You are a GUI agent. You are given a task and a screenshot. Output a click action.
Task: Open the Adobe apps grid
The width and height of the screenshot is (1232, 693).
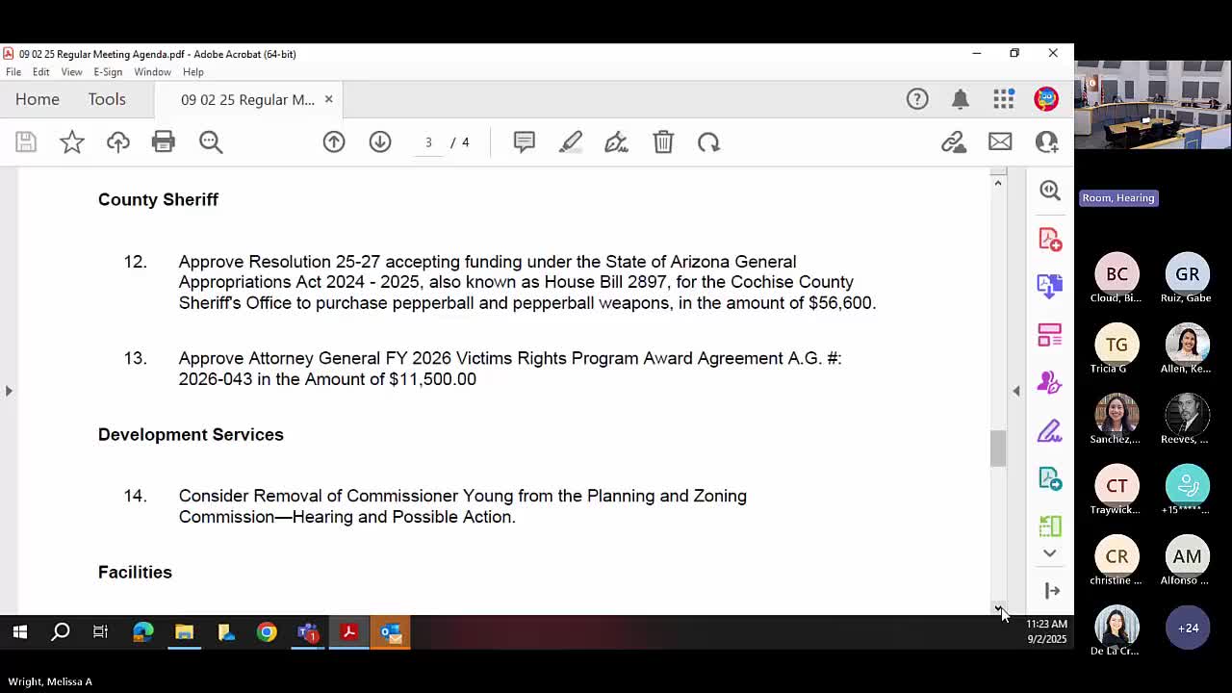coord(1004,99)
